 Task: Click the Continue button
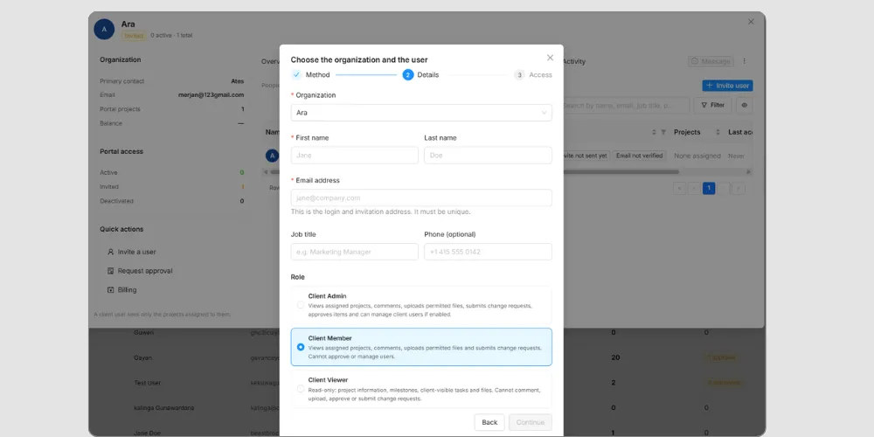[531, 422]
